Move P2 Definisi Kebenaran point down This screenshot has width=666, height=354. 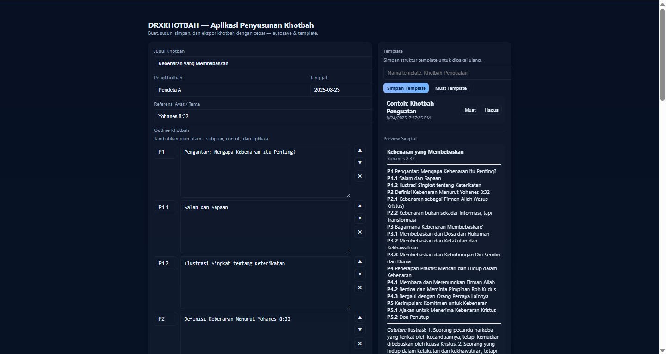pos(360,330)
